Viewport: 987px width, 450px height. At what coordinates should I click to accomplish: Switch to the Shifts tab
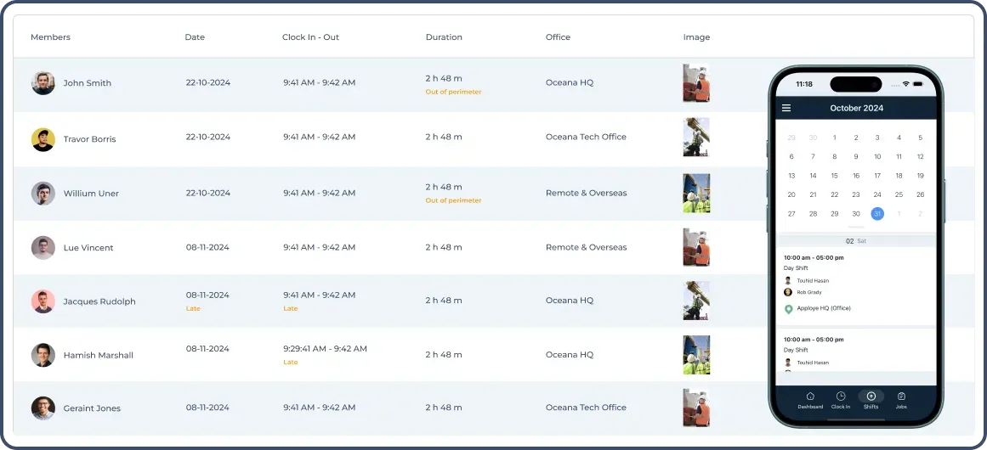coord(871,397)
